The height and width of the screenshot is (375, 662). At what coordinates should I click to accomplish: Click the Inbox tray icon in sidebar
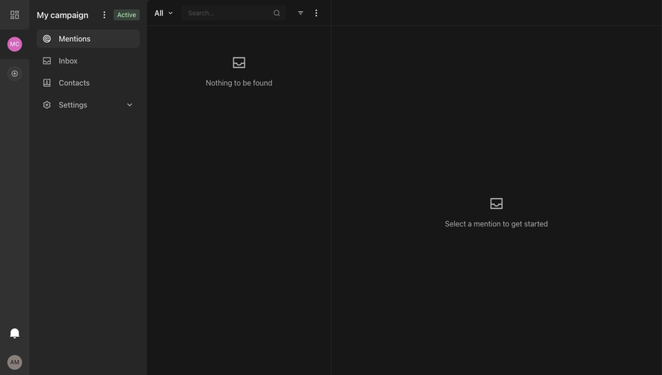click(47, 61)
